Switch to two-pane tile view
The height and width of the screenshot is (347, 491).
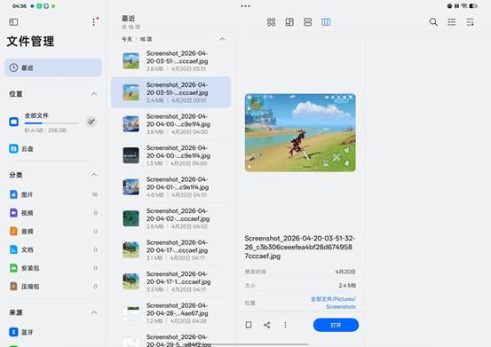point(289,22)
